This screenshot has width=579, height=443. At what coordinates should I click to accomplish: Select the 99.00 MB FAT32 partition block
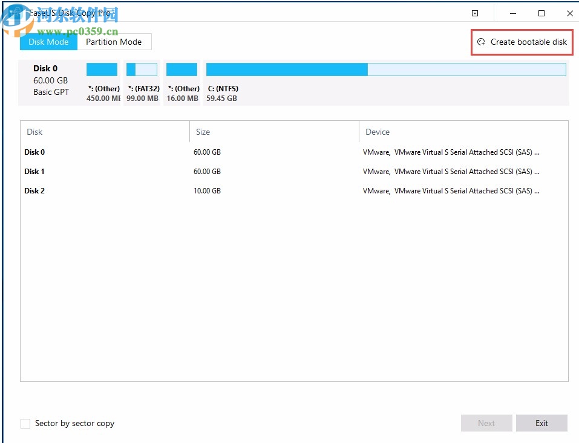[142, 69]
